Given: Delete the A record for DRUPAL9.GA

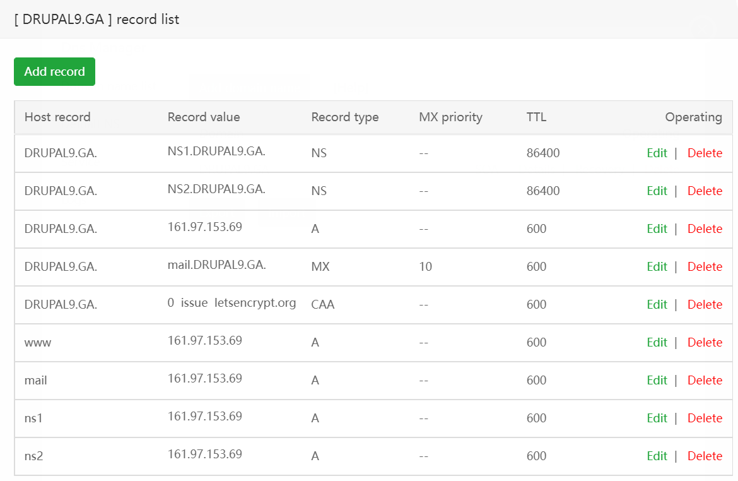Looking at the screenshot, I should point(705,229).
